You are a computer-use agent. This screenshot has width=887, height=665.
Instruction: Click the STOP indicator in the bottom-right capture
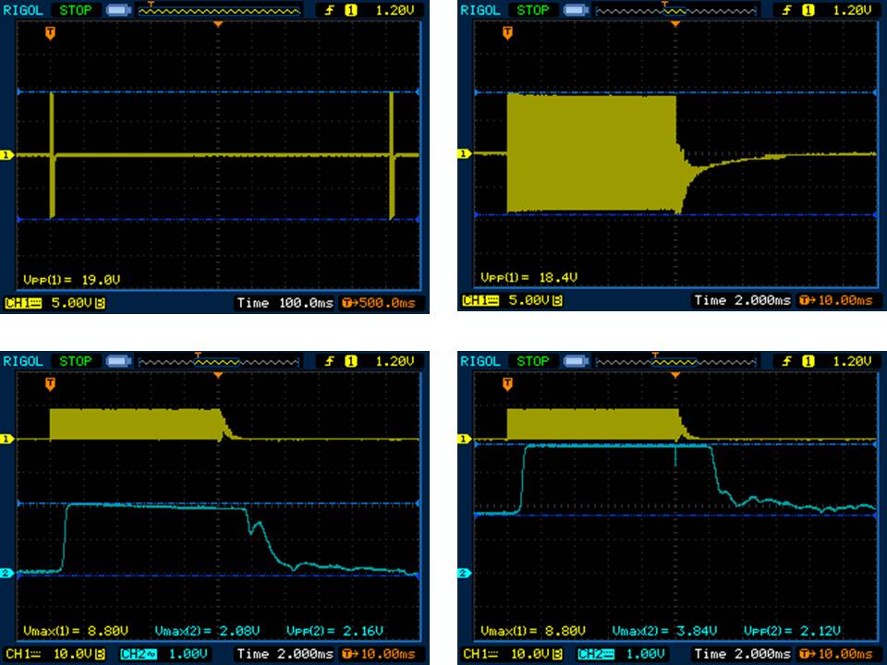[533, 361]
